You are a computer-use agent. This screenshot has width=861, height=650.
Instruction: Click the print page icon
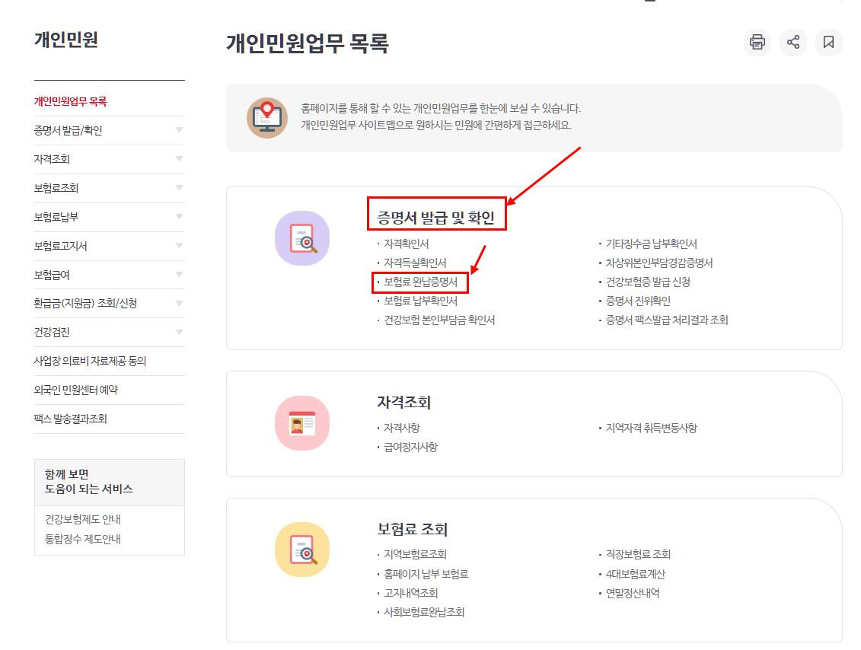(x=757, y=43)
